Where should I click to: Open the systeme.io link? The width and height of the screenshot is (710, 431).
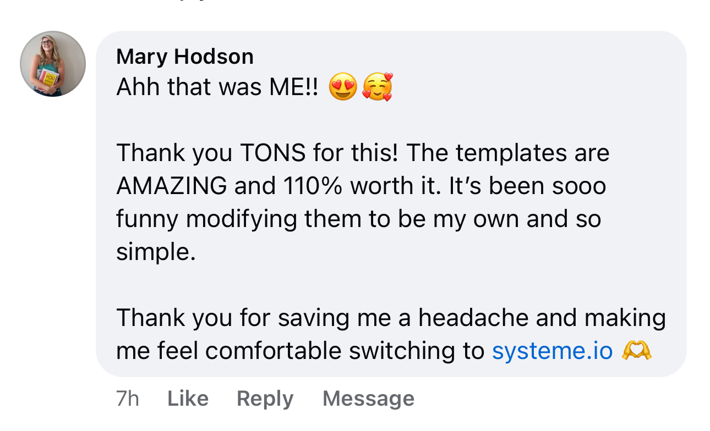pyautogui.click(x=552, y=351)
